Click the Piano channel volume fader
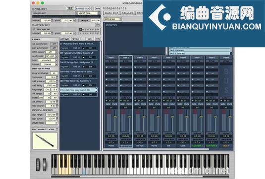265x179 pixels. tap(115, 117)
